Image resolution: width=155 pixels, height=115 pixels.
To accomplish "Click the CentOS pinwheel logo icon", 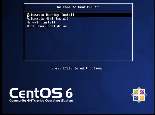I will (139, 95).
